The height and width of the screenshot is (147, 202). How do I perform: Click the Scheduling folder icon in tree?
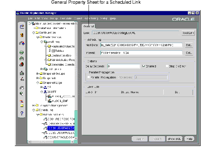coord(36,110)
